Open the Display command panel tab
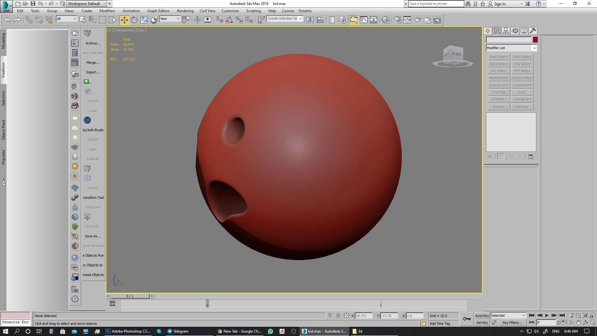The height and width of the screenshot is (336, 597). (524, 31)
